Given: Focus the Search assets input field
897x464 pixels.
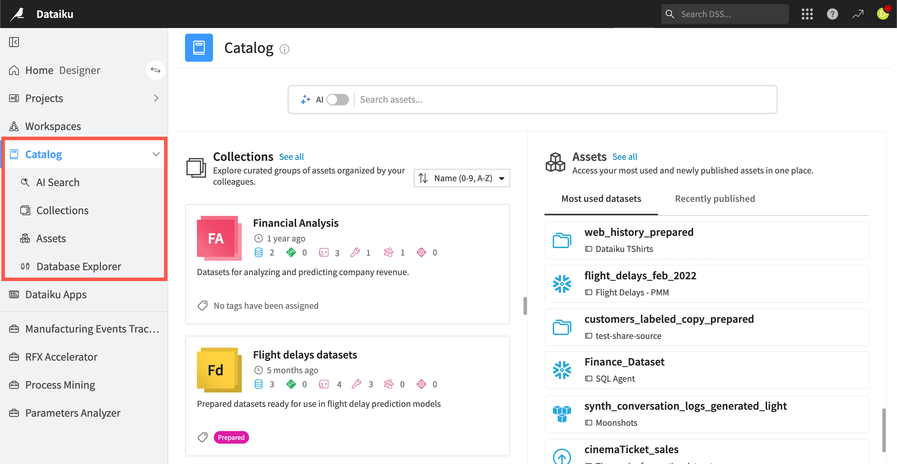Looking at the screenshot, I should (x=566, y=100).
